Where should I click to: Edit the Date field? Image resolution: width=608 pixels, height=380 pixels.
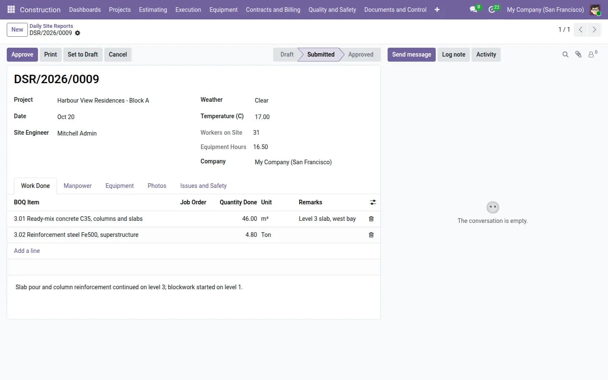(122, 117)
